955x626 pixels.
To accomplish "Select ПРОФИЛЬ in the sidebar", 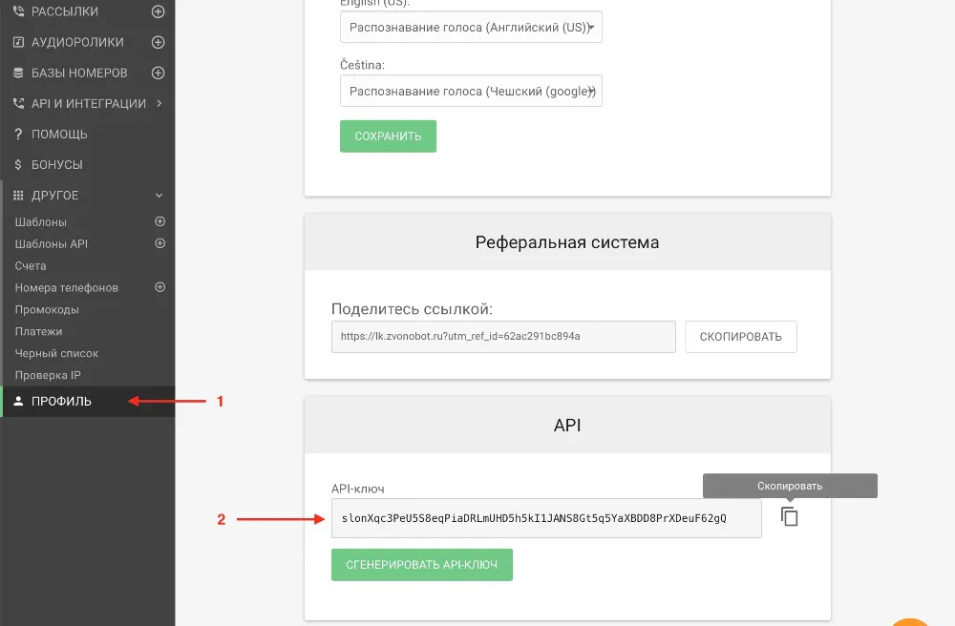I will coord(61,402).
